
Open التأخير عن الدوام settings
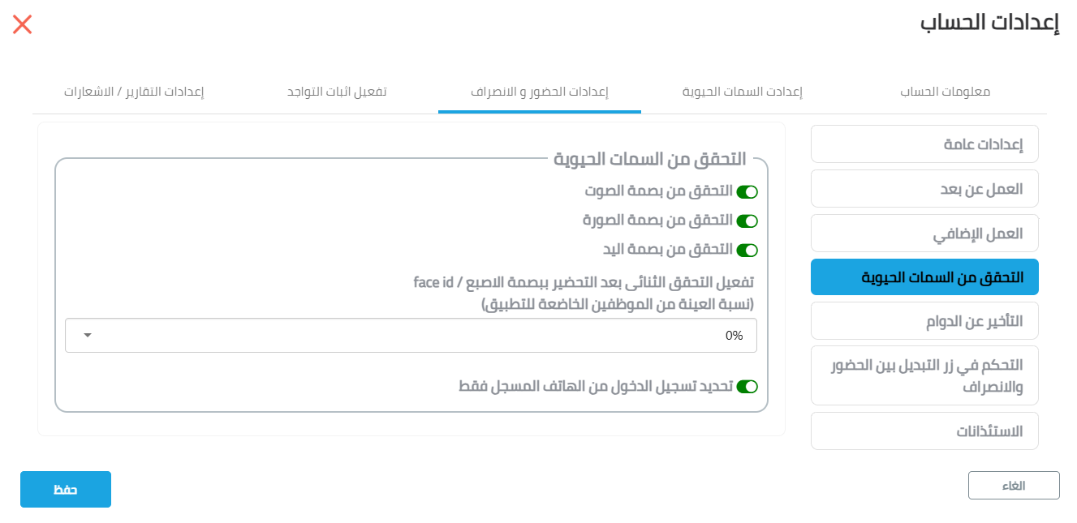[924, 321]
